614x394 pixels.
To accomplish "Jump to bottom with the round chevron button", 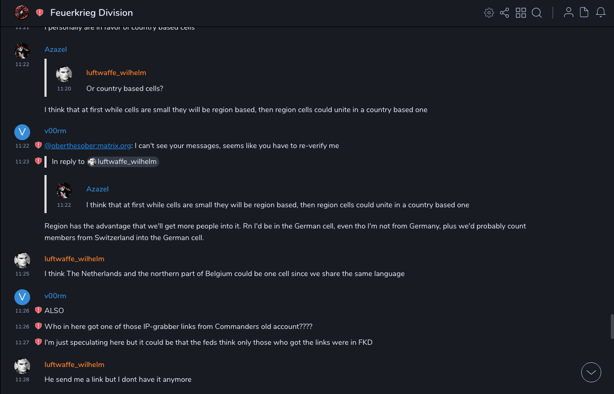I will [591, 372].
